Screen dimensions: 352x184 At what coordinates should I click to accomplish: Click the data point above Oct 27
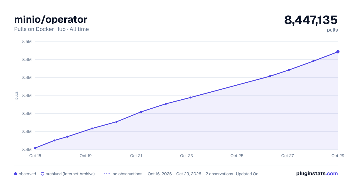coord(289,70)
